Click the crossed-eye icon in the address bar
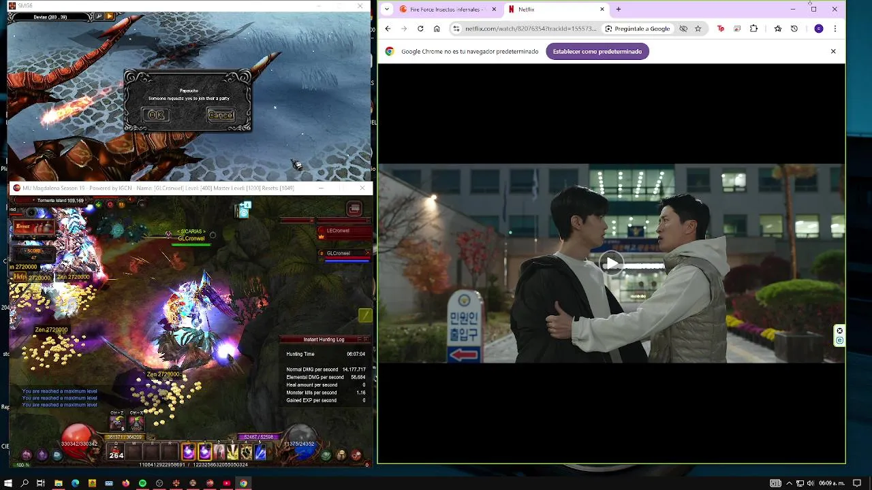This screenshot has width=872, height=490. 683,29
